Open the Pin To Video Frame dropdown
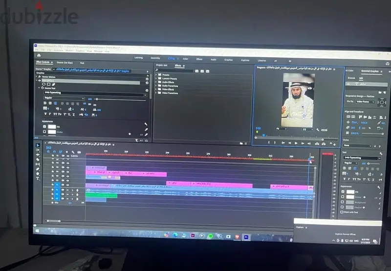391x271 pixels. pos(365,102)
